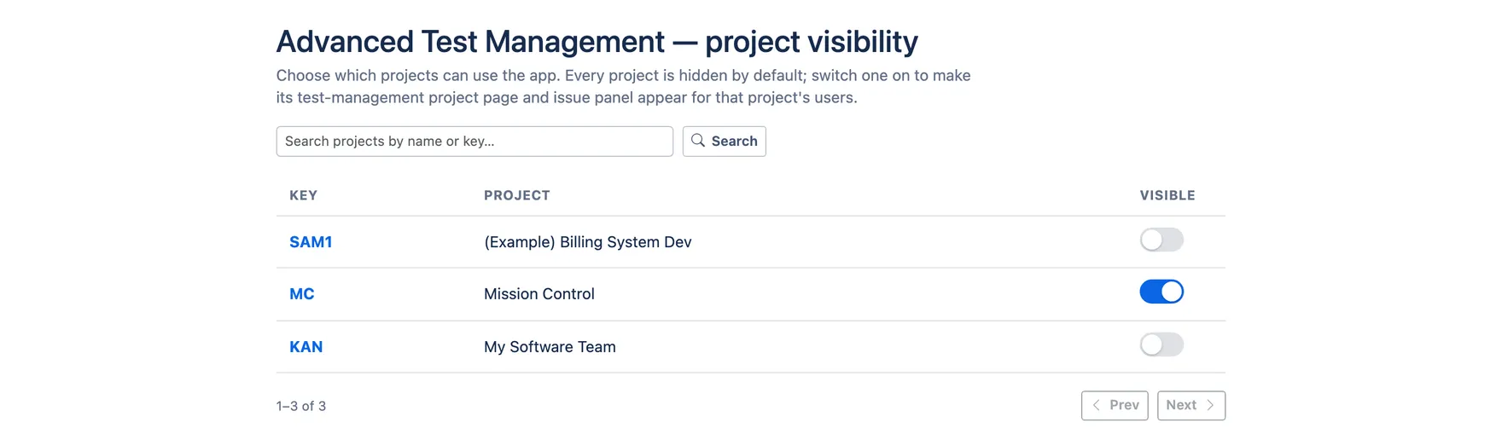
Task: Open the SAM1 project key link
Action: tap(311, 242)
